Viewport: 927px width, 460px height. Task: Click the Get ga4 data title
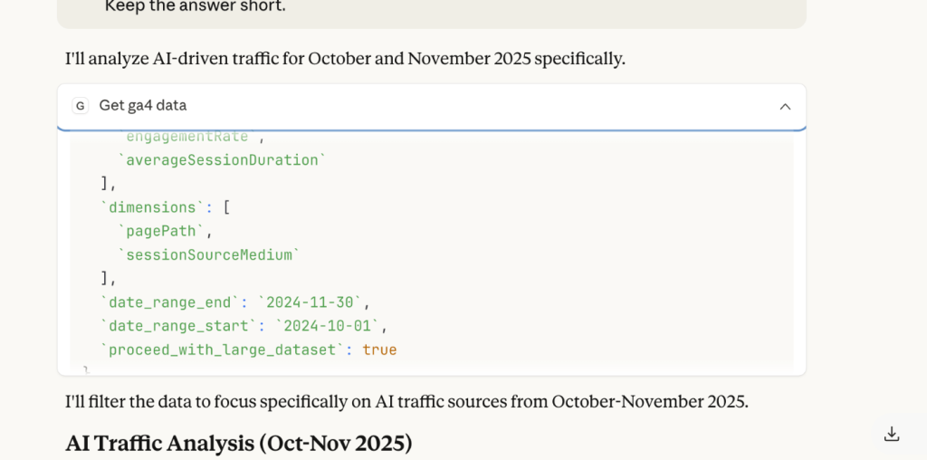tap(142, 106)
